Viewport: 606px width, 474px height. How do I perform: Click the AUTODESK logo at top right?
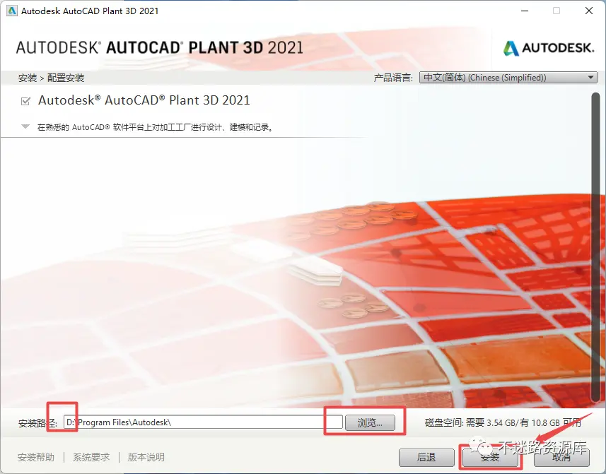pos(549,48)
